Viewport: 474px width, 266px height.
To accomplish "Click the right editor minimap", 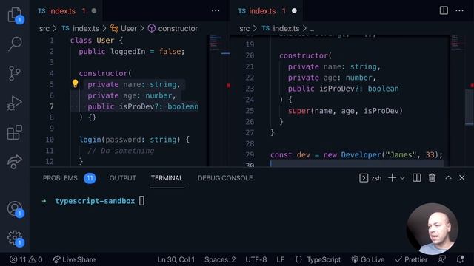I will 458,100.
